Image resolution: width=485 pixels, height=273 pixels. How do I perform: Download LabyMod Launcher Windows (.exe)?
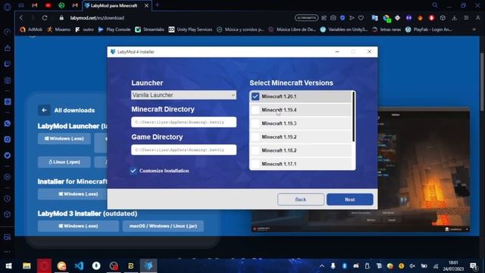pos(64,139)
